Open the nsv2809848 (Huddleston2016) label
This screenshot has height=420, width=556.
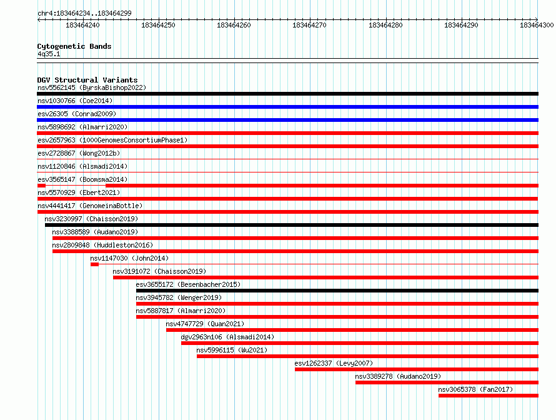pos(102,245)
